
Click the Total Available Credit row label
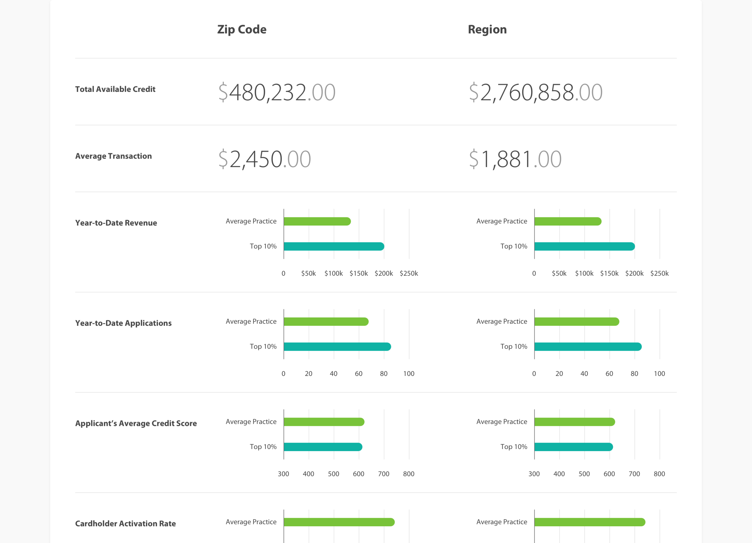pos(115,89)
